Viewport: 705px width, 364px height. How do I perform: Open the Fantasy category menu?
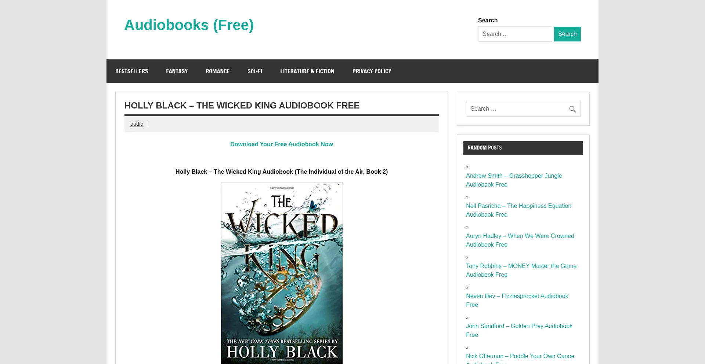coord(177,71)
